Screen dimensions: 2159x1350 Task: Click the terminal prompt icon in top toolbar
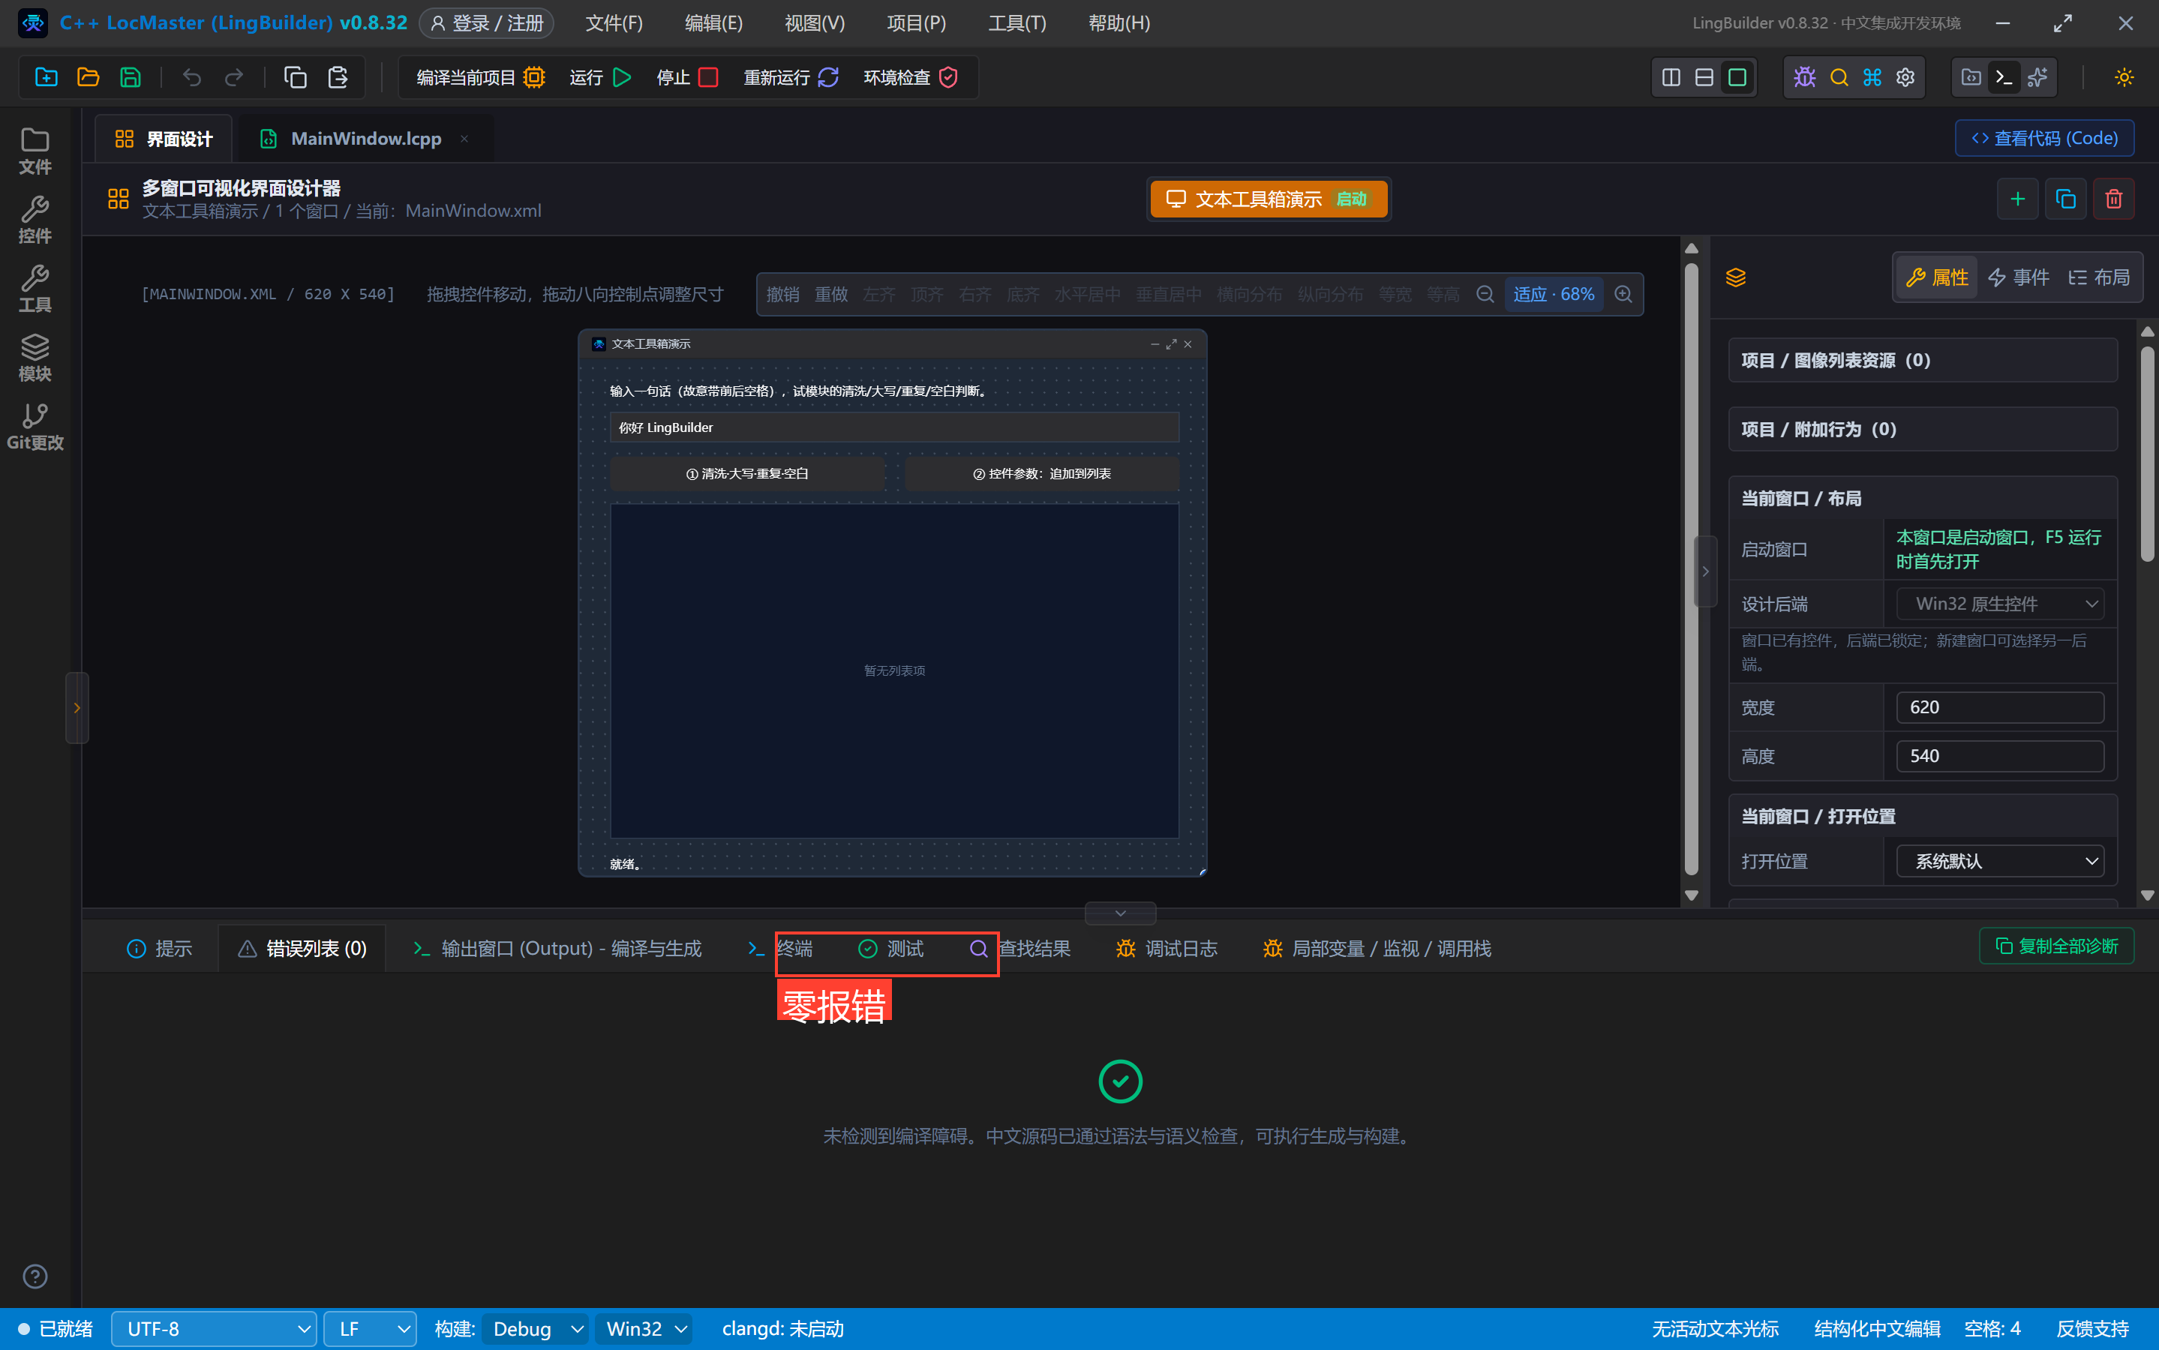pos(2004,76)
